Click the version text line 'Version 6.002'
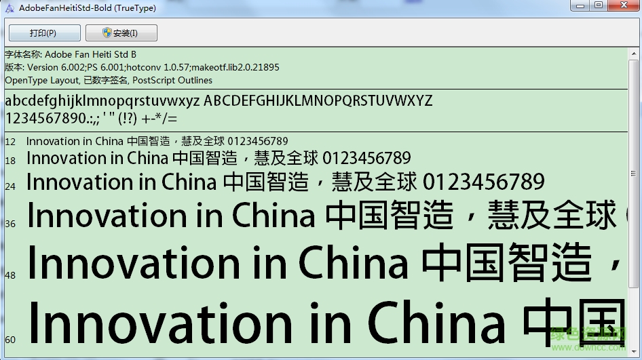The height and width of the screenshot is (360, 642). 142,68
